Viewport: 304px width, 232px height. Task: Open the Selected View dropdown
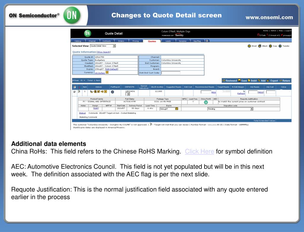tap(103, 46)
